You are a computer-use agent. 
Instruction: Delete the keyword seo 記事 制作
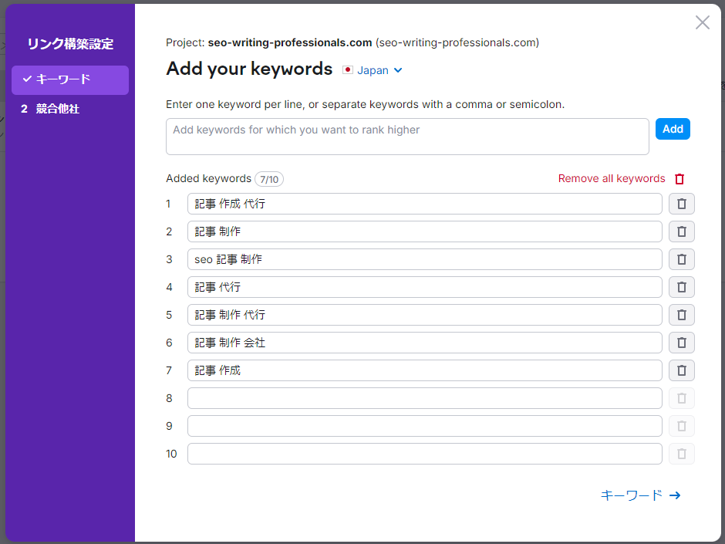pyautogui.click(x=681, y=259)
